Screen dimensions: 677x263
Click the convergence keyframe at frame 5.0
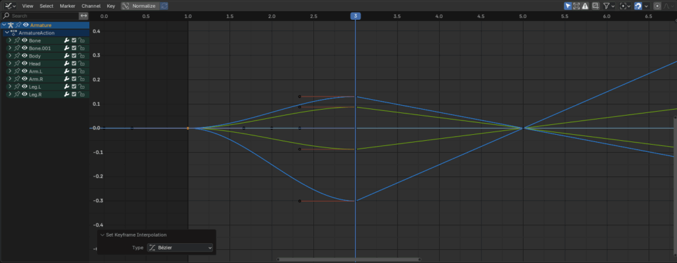[523, 128]
